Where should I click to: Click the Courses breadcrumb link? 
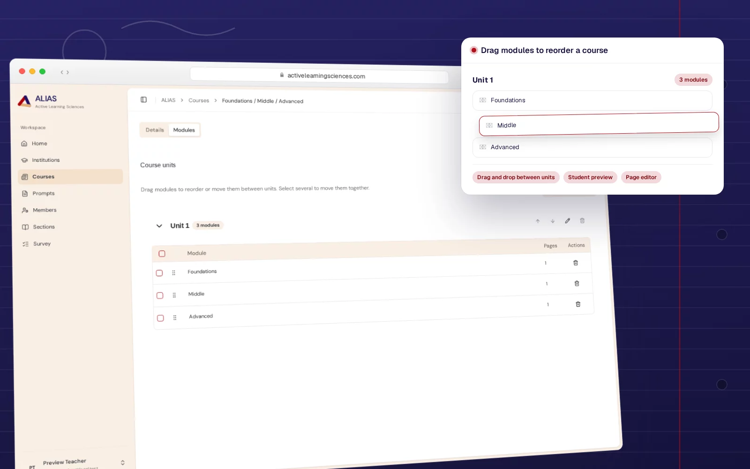[199, 100]
